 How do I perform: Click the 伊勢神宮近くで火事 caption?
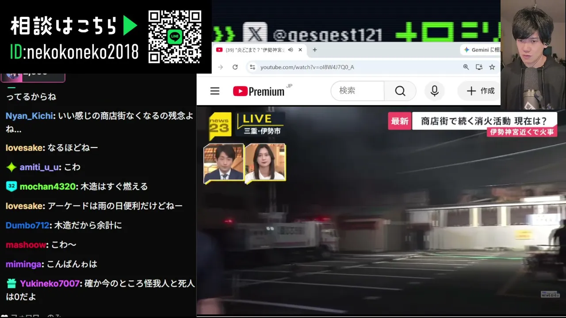[x=522, y=132]
